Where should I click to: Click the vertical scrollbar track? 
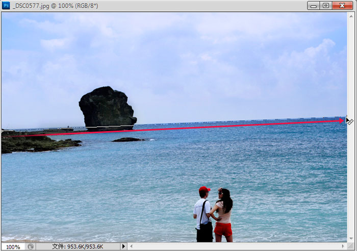351,128
